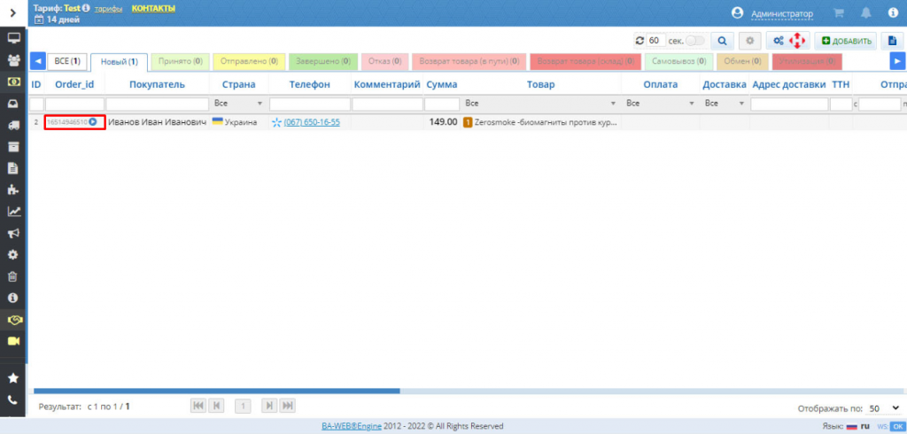The image size is (907, 434).
Task: Open the monitor dashboard icon in sidebar
Action: [13, 38]
